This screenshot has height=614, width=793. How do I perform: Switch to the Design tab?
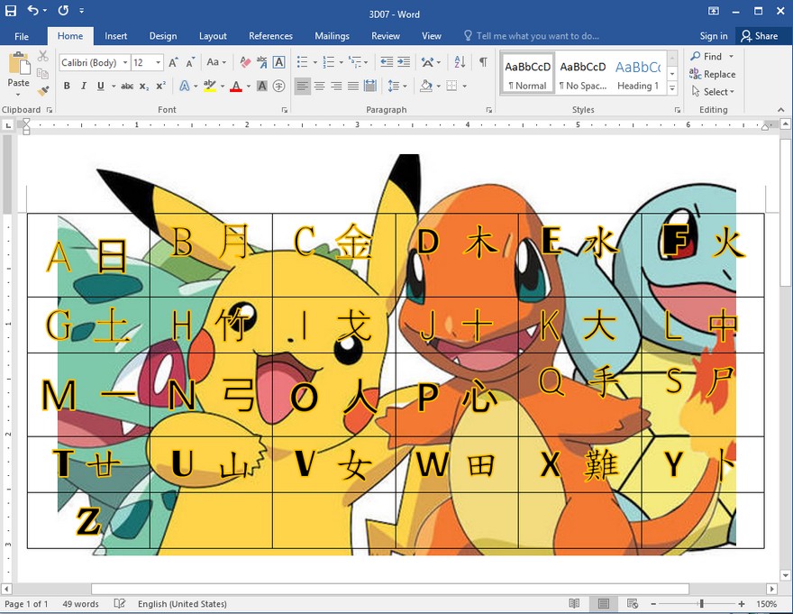point(163,36)
